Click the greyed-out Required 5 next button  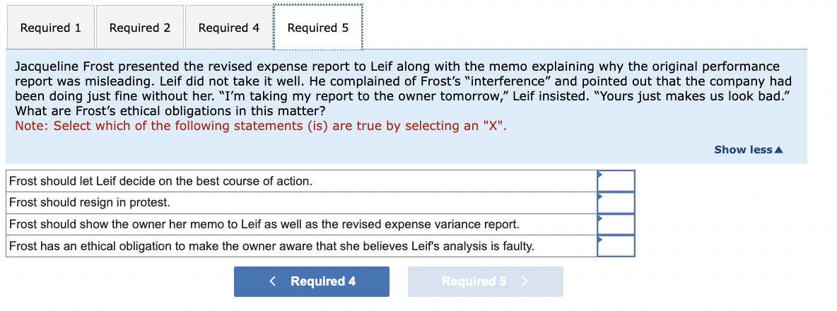coord(485,281)
